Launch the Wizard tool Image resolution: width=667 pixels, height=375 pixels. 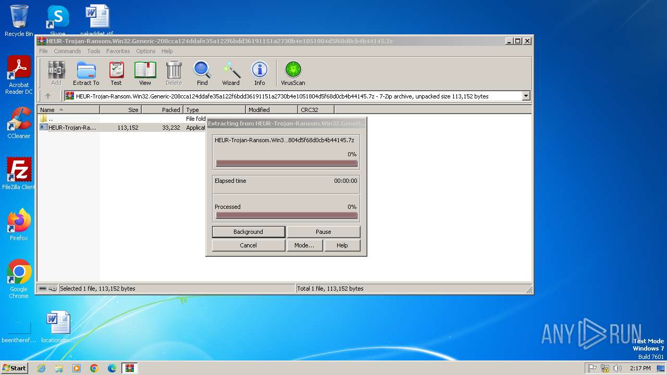click(x=231, y=73)
